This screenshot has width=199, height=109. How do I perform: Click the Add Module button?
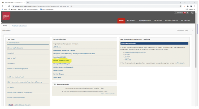7,30
